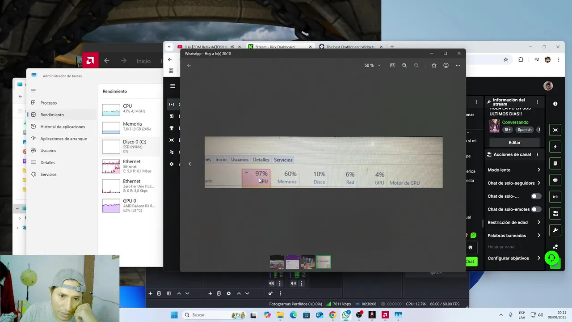The height and width of the screenshot is (322, 572).
Task: Click Kick info icon in right rail
Action: pyautogui.click(x=555, y=104)
